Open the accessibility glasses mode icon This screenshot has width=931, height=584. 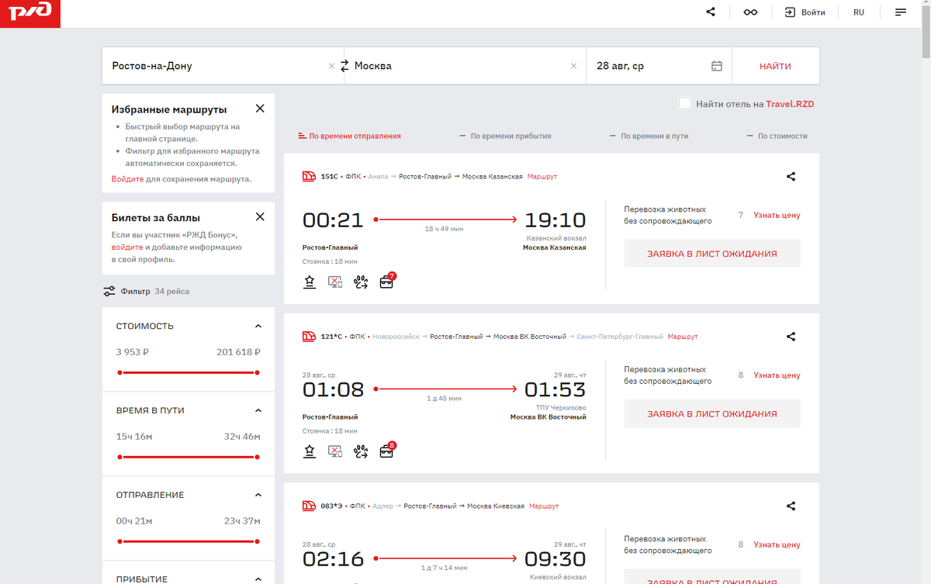[750, 12]
